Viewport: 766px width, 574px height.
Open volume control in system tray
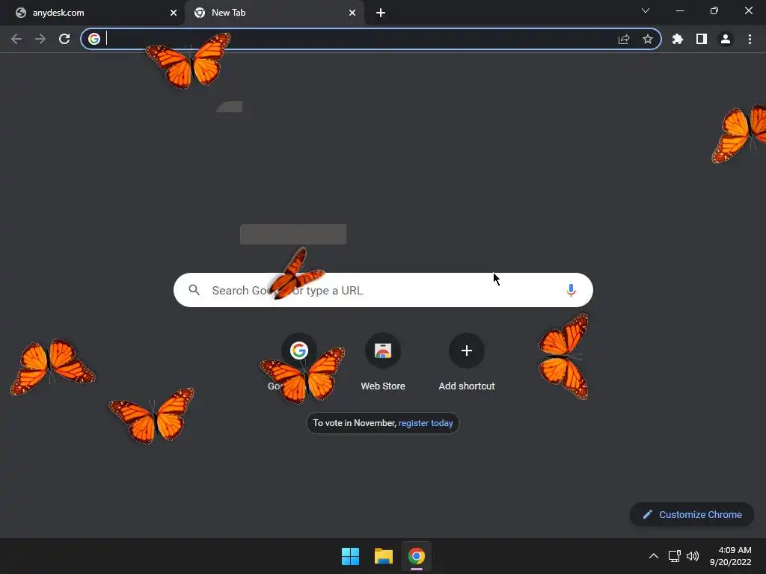point(693,556)
